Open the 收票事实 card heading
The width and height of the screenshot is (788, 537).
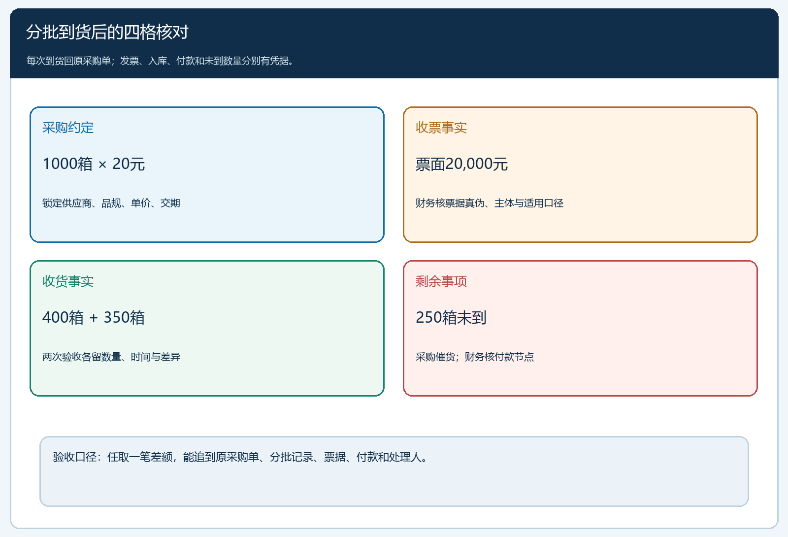441,128
